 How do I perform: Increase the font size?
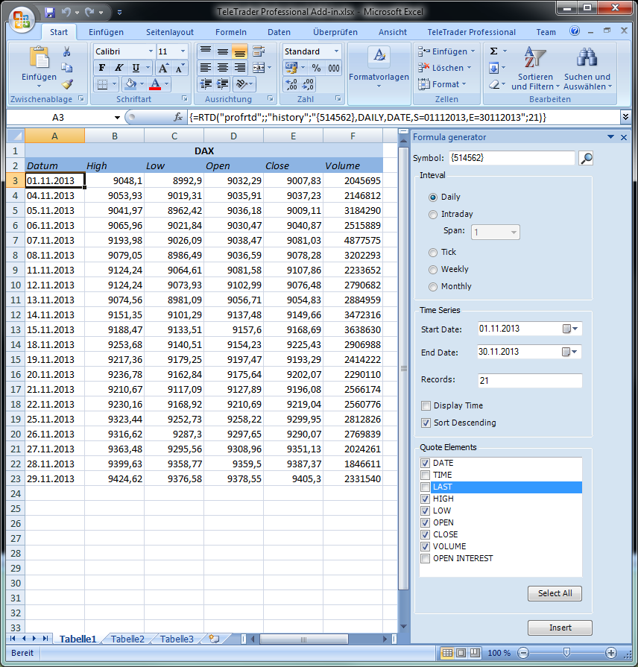tap(163, 68)
